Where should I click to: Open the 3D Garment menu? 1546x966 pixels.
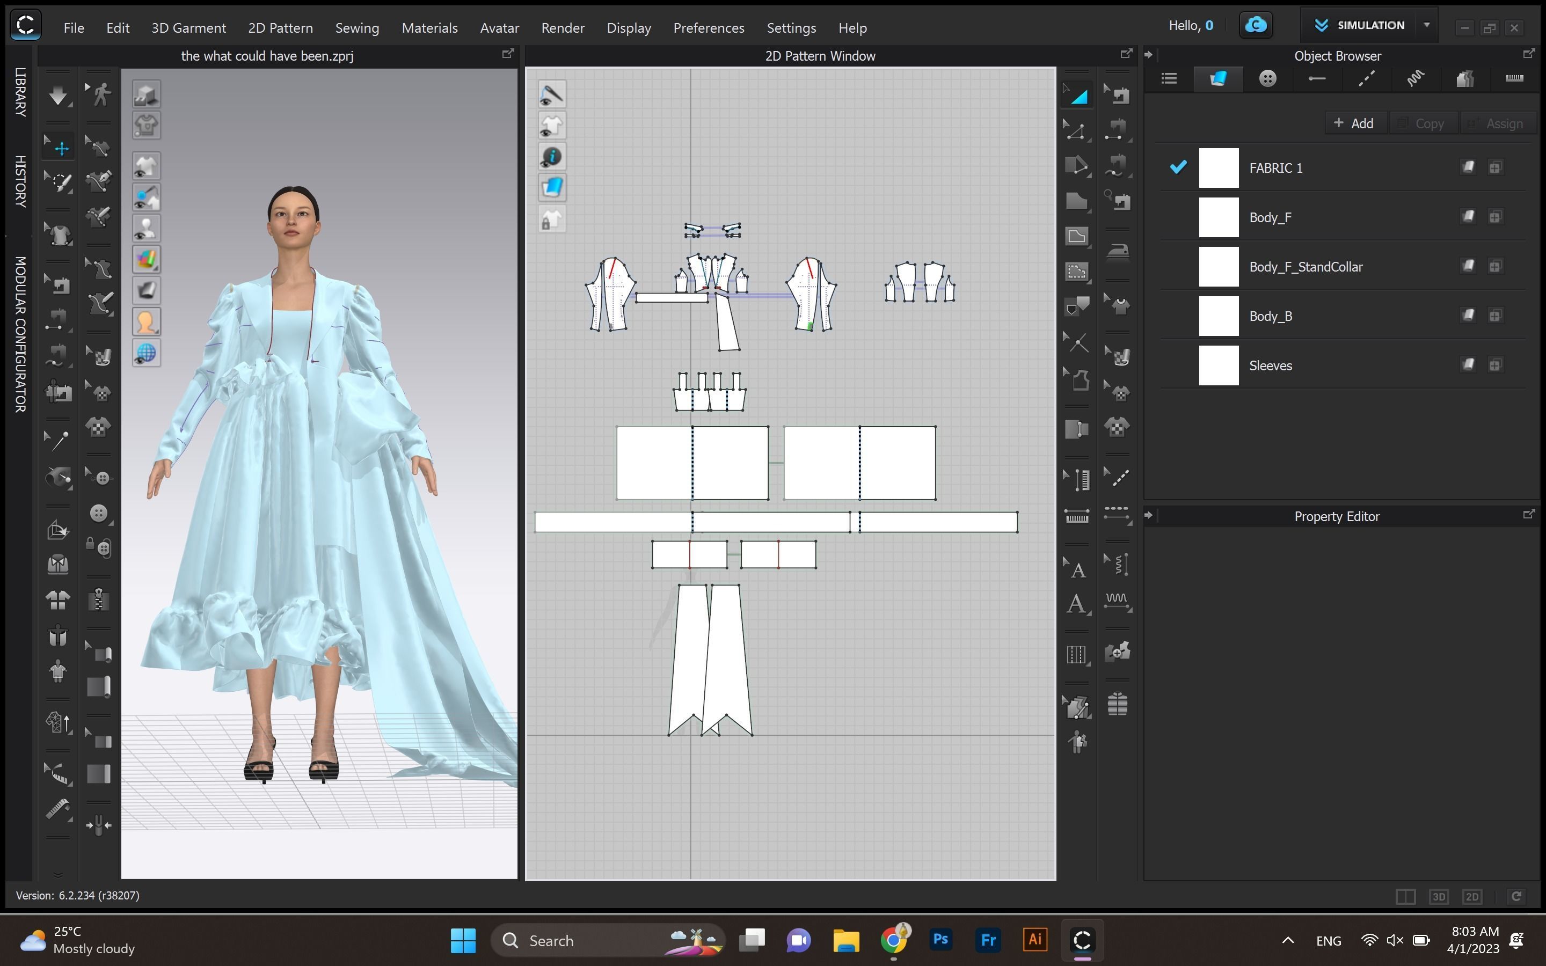coord(188,27)
